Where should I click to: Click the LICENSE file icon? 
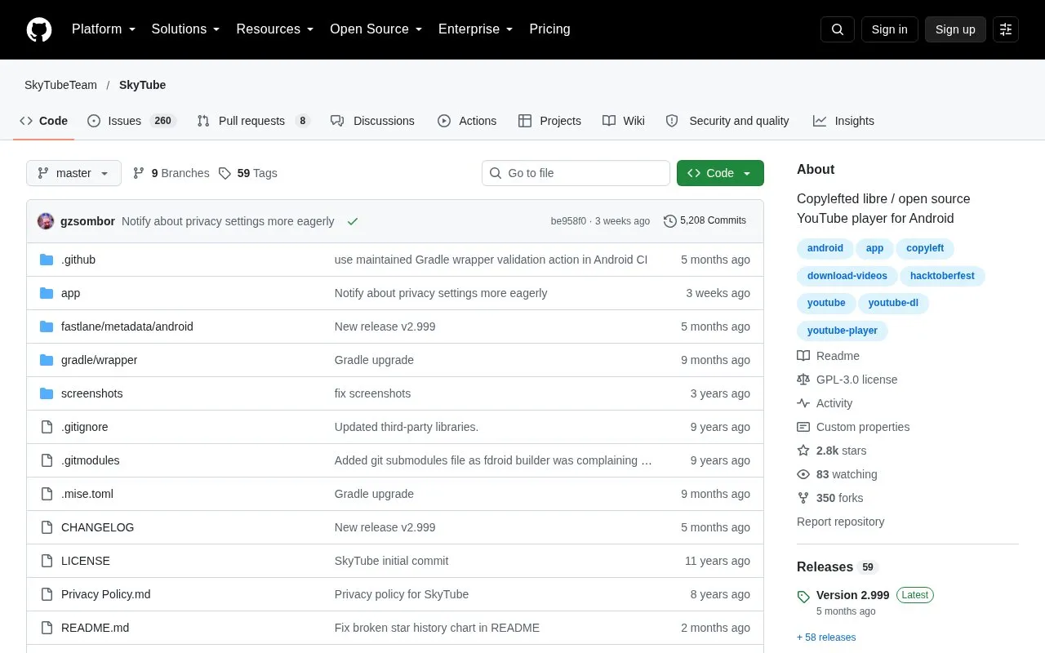click(x=47, y=561)
